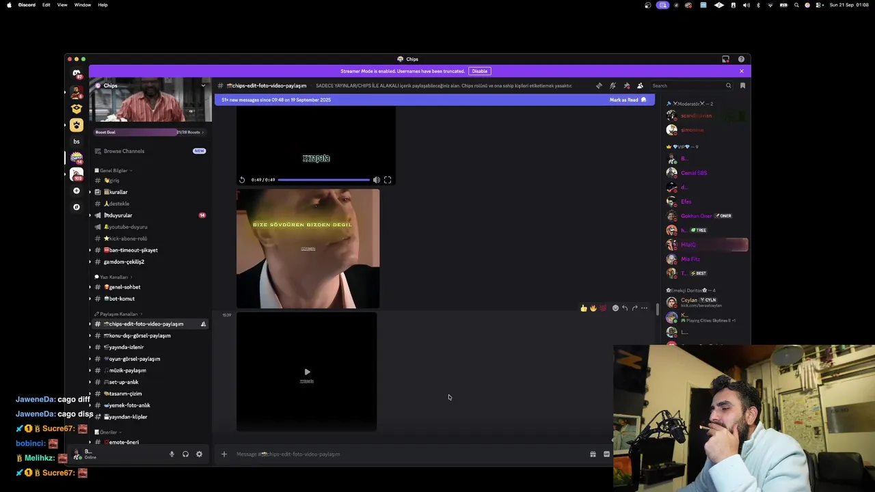The image size is (875, 492).
Task: Enter fullscreen on the video player
Action: click(x=388, y=180)
